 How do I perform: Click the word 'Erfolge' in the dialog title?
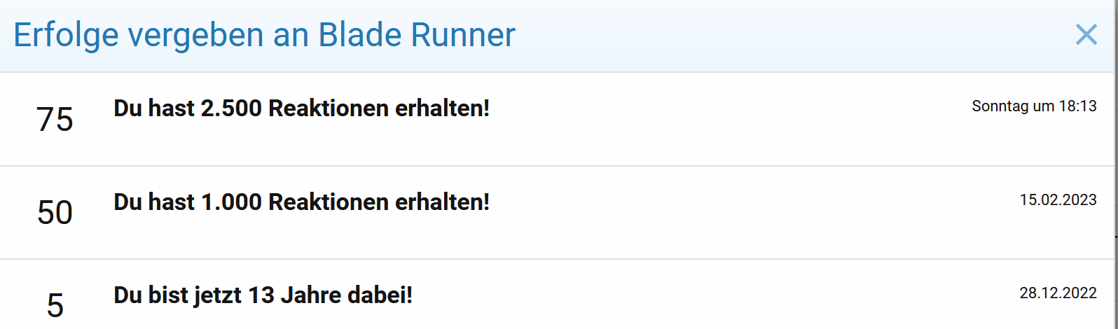point(66,35)
